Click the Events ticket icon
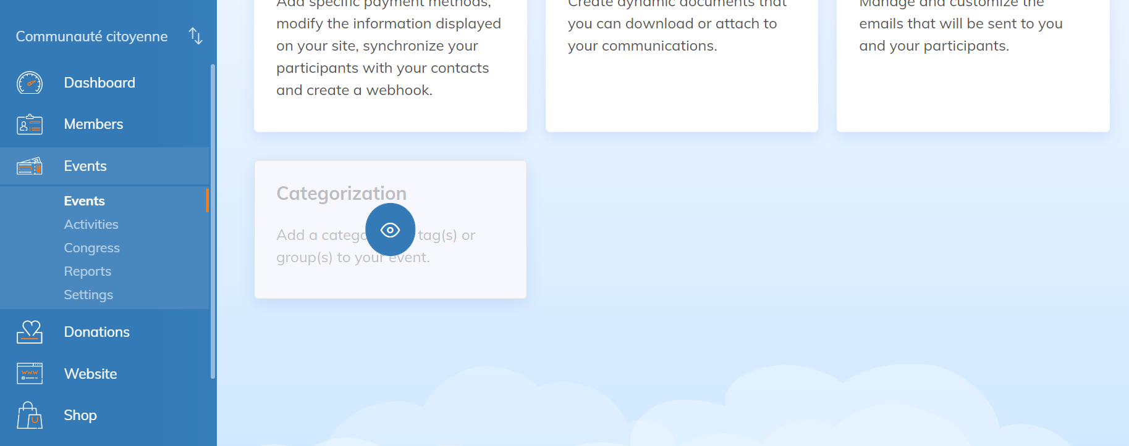This screenshot has height=446, width=1129. click(x=30, y=166)
